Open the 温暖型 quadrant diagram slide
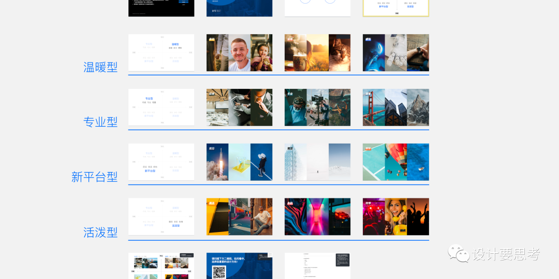 click(161, 53)
